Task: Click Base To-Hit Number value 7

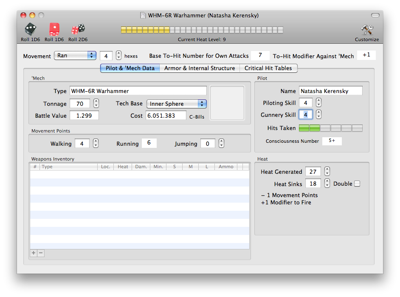Action: coord(260,55)
